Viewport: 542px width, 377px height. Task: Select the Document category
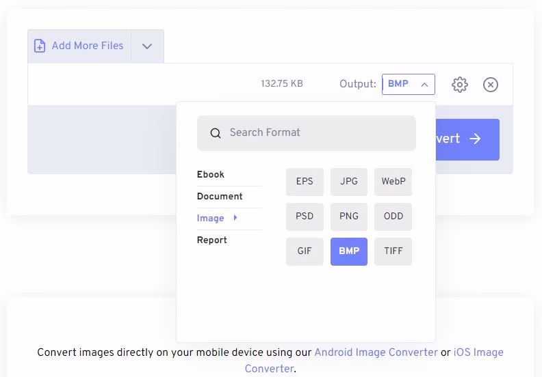(x=220, y=197)
